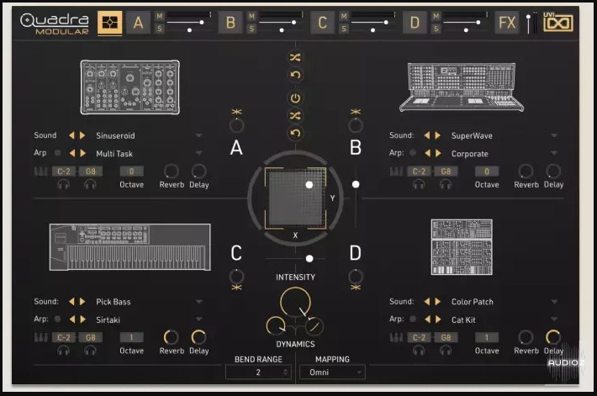Toggle the Arp on for layer A
Image resolution: width=597 pixels, height=396 pixels.
(x=57, y=153)
